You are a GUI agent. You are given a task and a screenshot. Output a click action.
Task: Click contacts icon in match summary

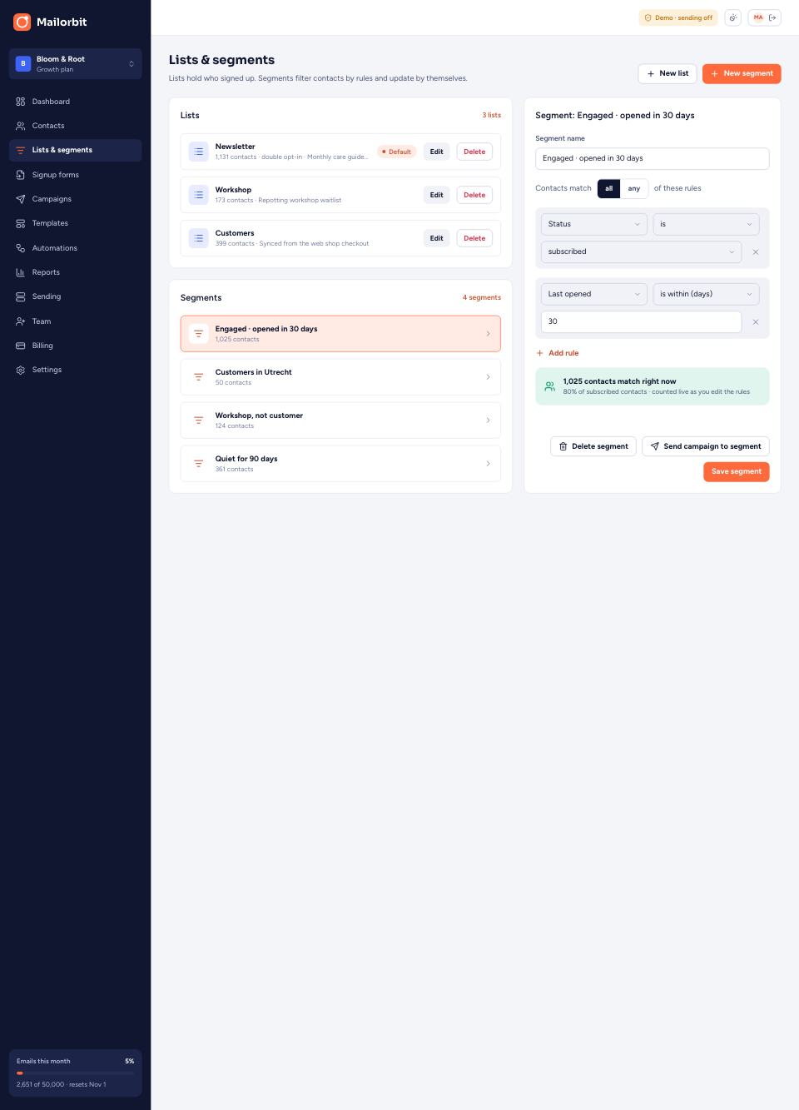click(549, 386)
